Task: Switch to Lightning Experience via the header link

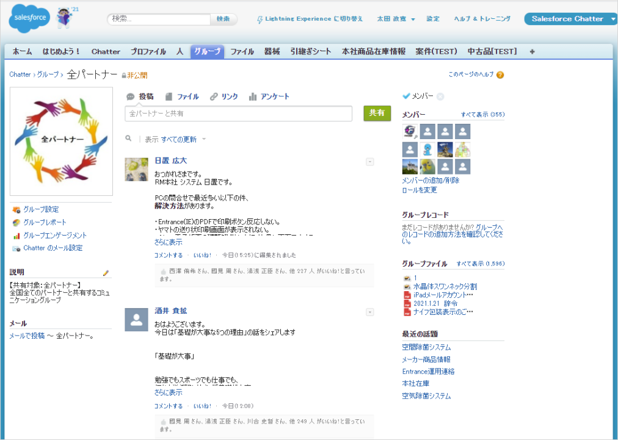Action: (x=314, y=19)
